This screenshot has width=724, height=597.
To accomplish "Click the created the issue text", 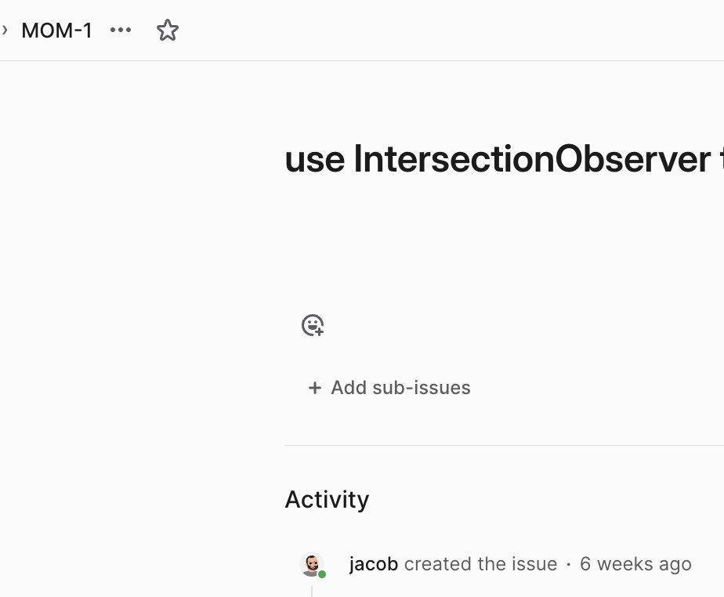I will click(x=480, y=564).
